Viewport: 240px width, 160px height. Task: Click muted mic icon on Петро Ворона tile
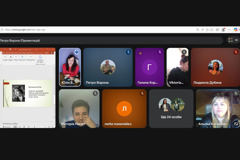[128, 52]
